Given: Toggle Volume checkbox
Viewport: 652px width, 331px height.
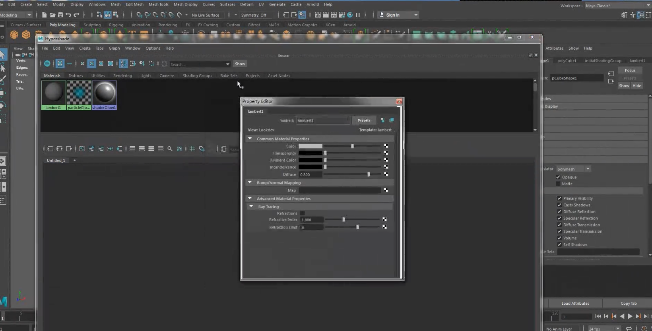Looking at the screenshot, I should (559, 238).
